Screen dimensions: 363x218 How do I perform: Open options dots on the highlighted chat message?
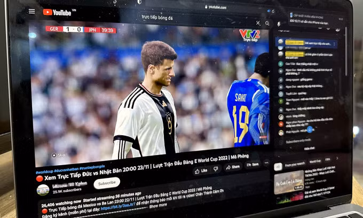pos(335,44)
